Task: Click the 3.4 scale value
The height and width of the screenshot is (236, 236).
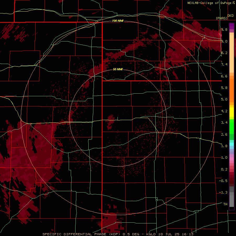Action: point(224,123)
